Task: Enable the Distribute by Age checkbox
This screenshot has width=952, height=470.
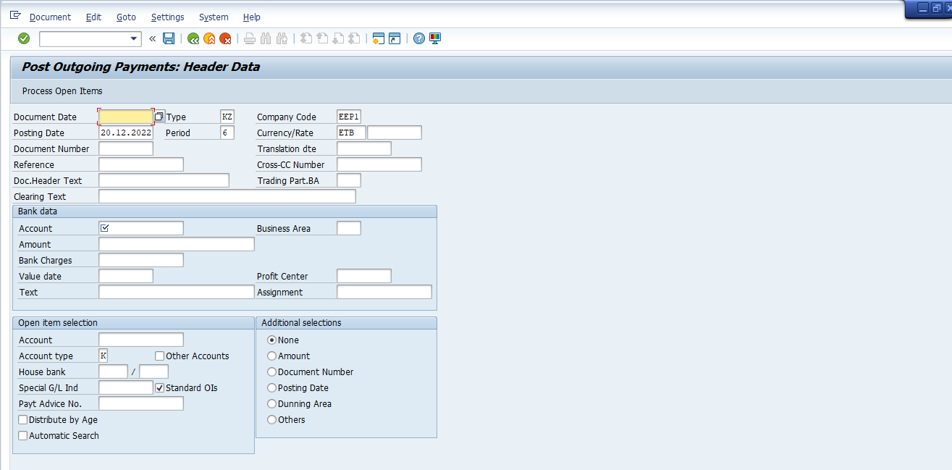Action: [23, 419]
